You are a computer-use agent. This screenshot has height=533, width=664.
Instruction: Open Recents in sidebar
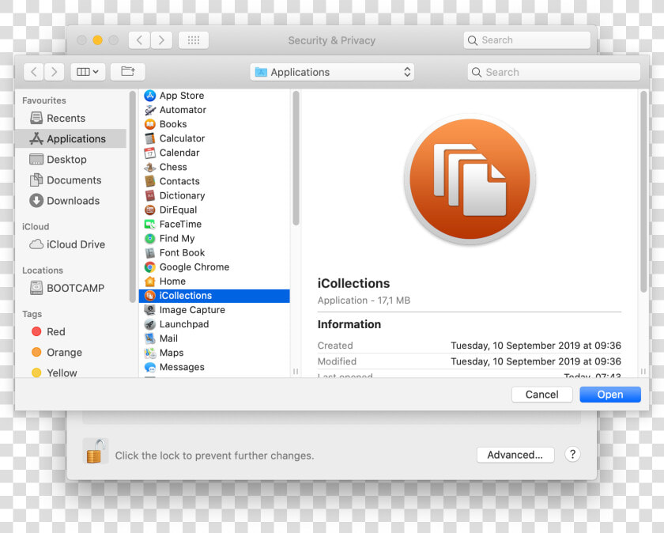(x=70, y=118)
